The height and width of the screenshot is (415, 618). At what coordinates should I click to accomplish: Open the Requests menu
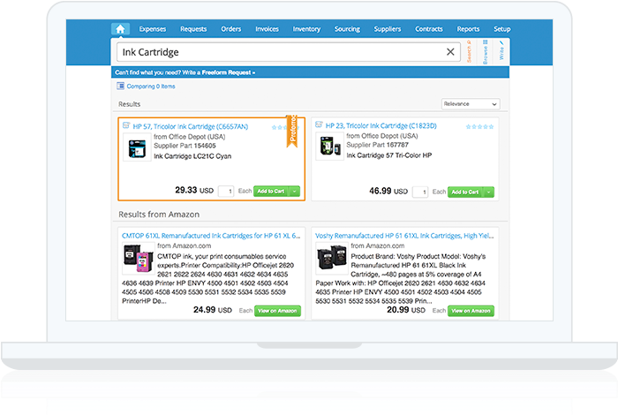[x=193, y=29]
